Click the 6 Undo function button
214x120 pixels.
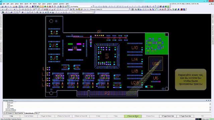98,116
